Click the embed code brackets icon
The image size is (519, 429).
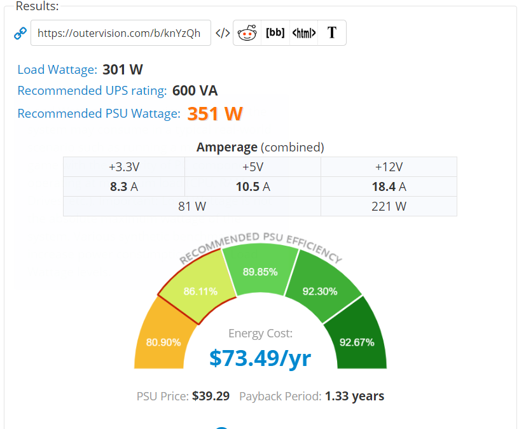coord(223,33)
